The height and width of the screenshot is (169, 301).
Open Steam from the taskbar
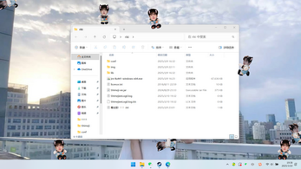[159, 164]
